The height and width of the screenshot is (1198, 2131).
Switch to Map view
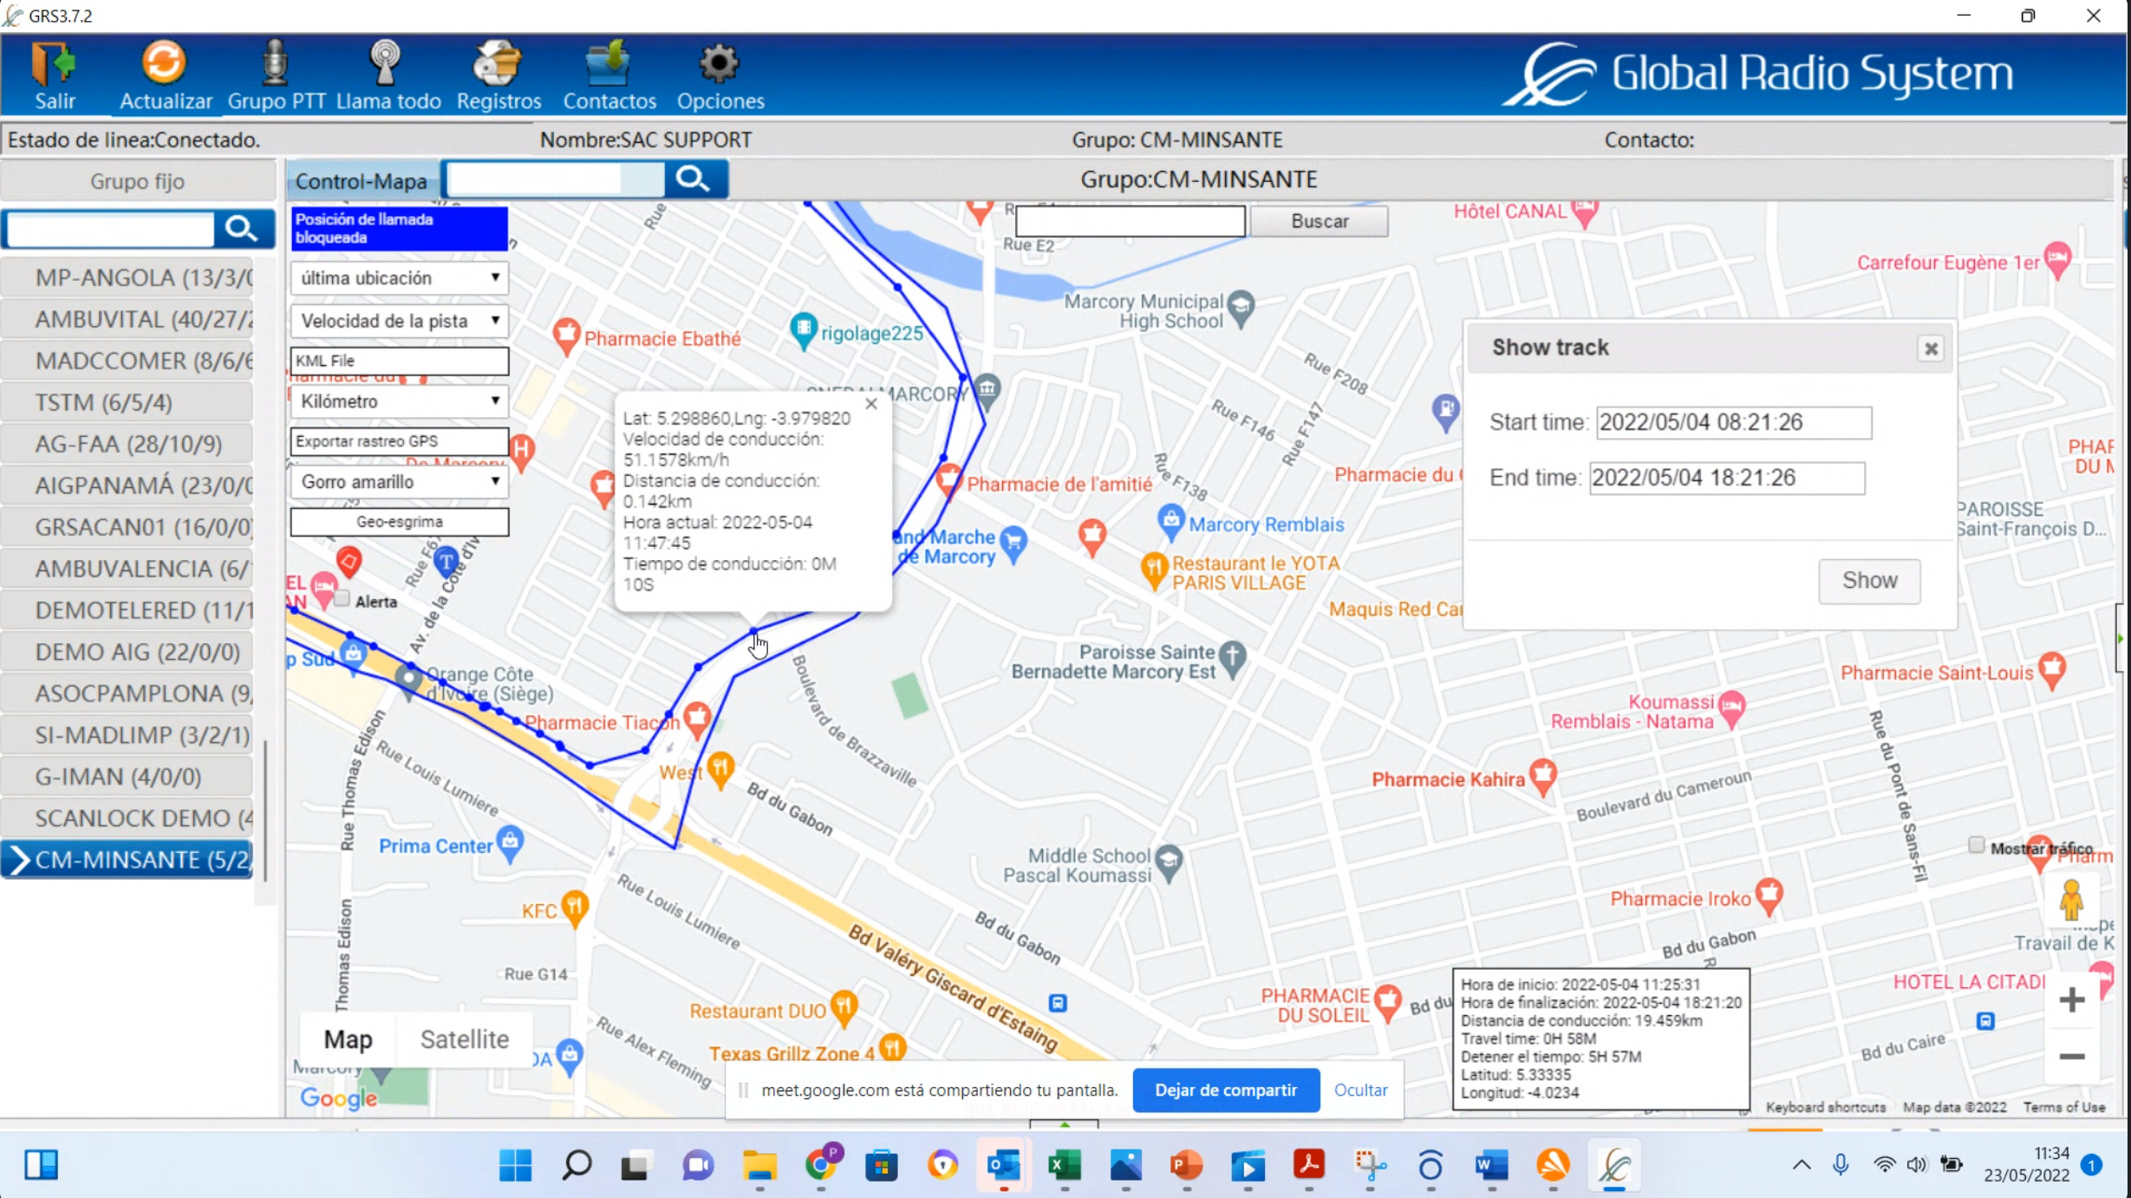tap(348, 1038)
